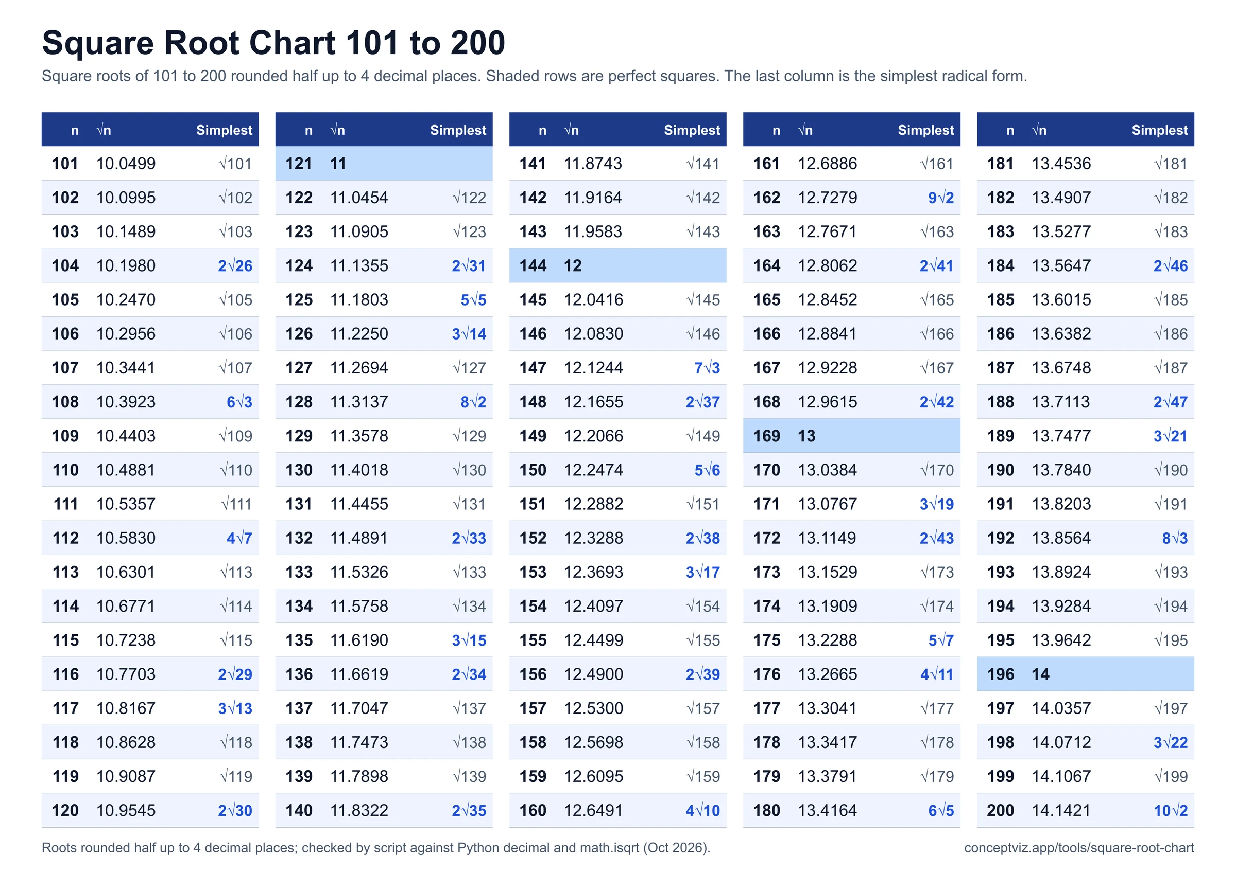Select 7√3 in row 147
The width and height of the screenshot is (1236, 873).
[708, 368]
